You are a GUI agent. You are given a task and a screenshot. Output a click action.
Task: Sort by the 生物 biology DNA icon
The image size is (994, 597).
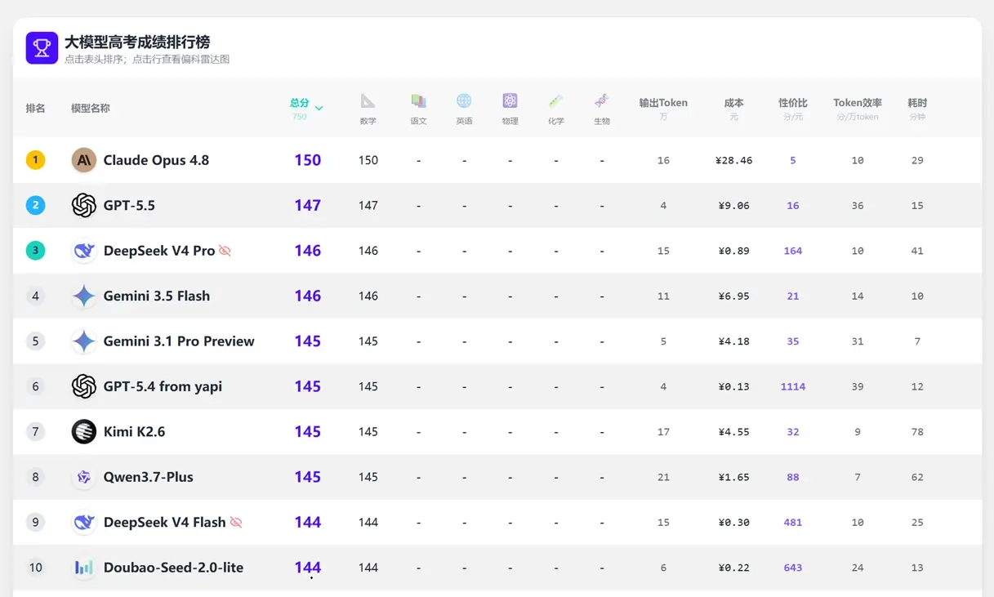(602, 101)
